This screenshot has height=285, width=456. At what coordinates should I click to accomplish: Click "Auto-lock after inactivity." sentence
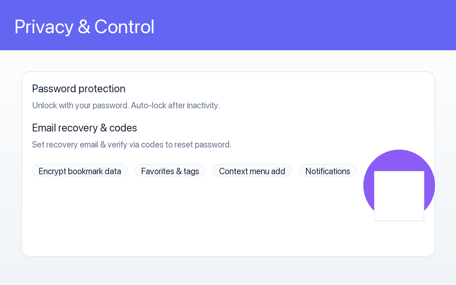tap(176, 105)
